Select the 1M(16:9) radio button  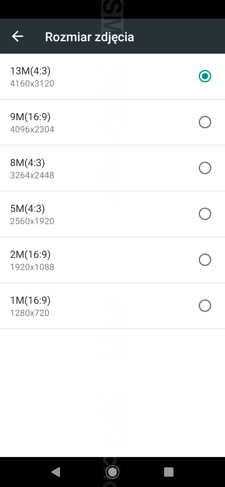tap(205, 306)
